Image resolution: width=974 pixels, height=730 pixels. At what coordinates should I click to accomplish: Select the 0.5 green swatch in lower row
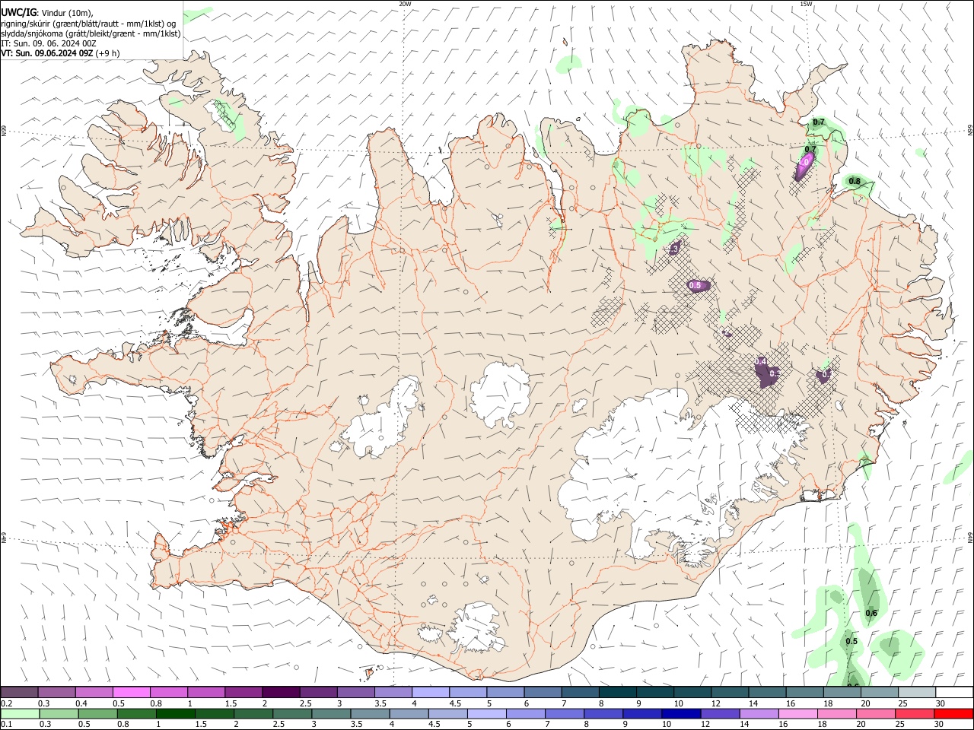click(x=97, y=713)
